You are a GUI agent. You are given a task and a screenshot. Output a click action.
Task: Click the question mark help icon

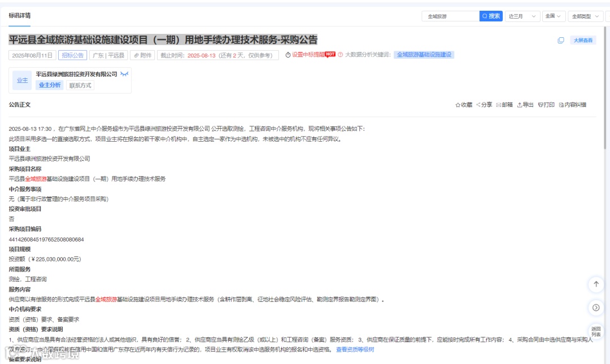(341, 55)
